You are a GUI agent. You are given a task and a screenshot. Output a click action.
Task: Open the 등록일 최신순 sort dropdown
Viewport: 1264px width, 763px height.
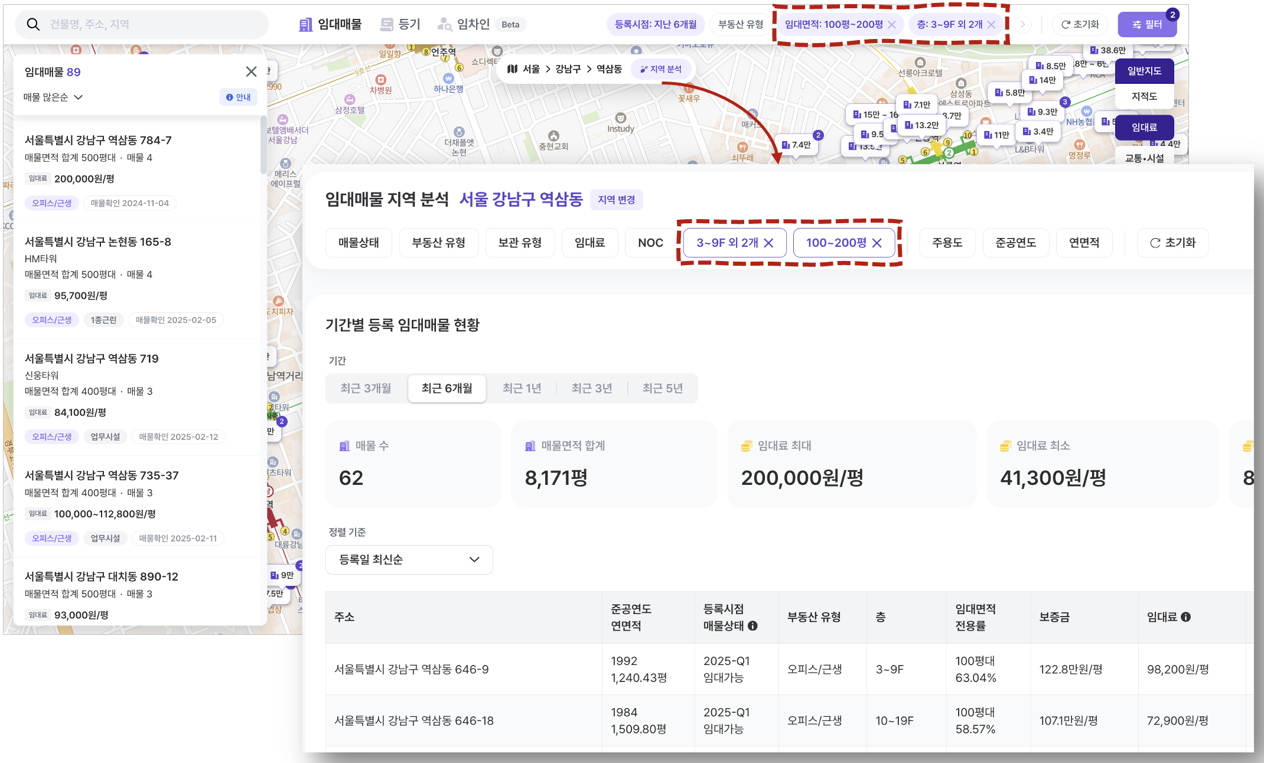(x=409, y=559)
